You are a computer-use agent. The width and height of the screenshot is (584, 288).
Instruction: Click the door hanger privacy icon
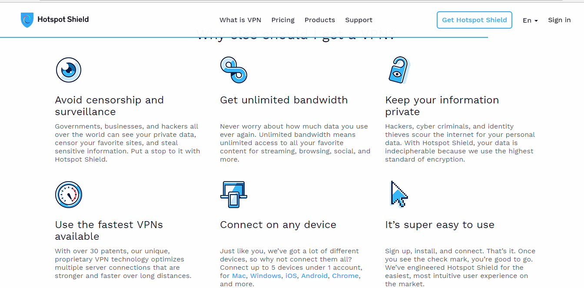click(398, 70)
